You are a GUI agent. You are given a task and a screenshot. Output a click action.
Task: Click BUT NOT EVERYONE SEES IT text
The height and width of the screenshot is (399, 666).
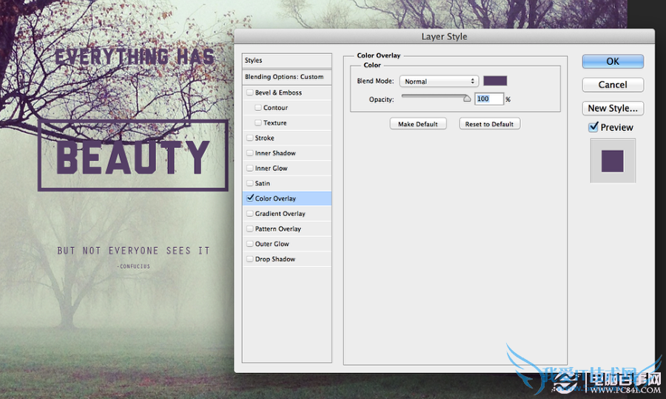(134, 251)
